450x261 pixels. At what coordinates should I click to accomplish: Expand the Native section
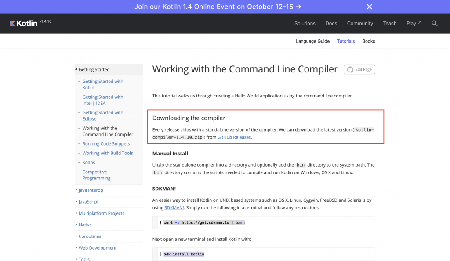(x=85, y=225)
